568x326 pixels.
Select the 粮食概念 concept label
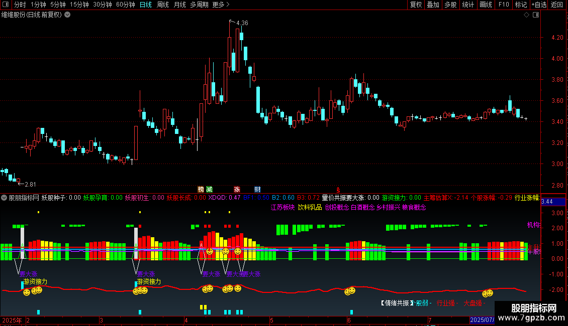(x=414, y=208)
